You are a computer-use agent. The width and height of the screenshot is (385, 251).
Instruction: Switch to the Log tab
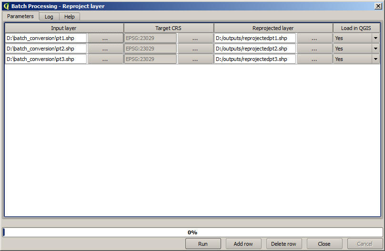point(49,17)
